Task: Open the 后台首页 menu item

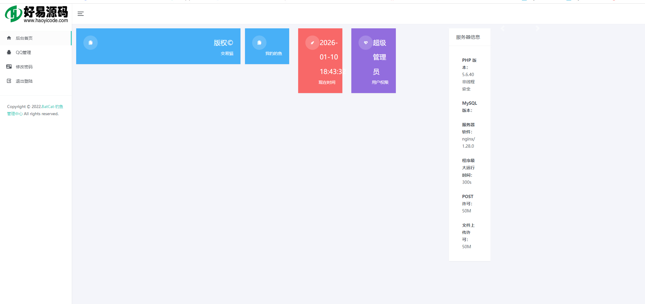Action: click(24, 38)
